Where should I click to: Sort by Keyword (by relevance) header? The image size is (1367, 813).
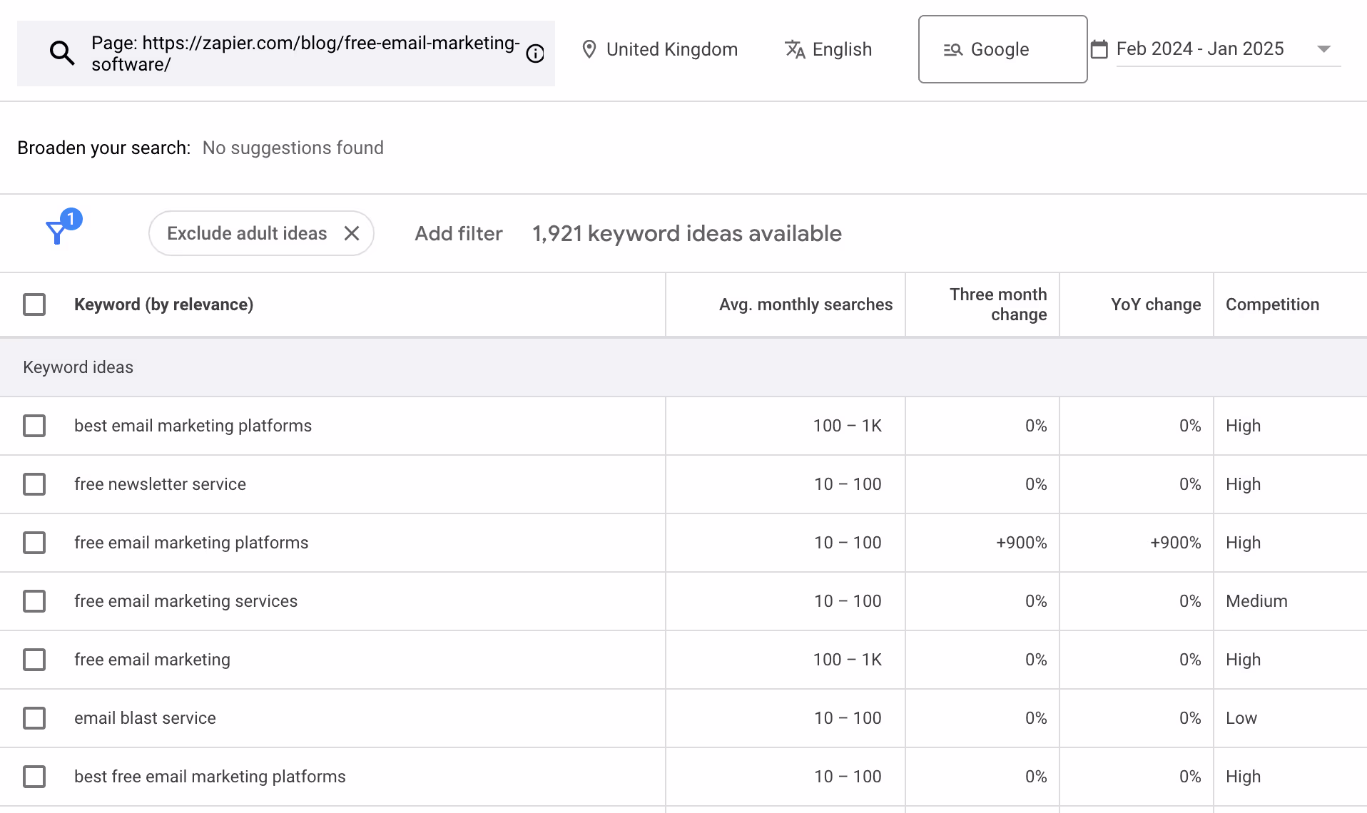tap(163, 305)
